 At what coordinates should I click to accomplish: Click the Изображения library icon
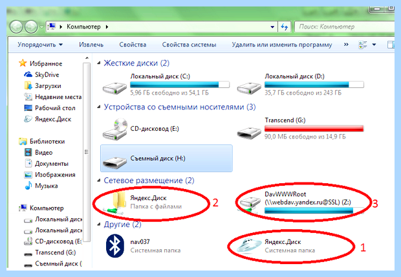28,175
